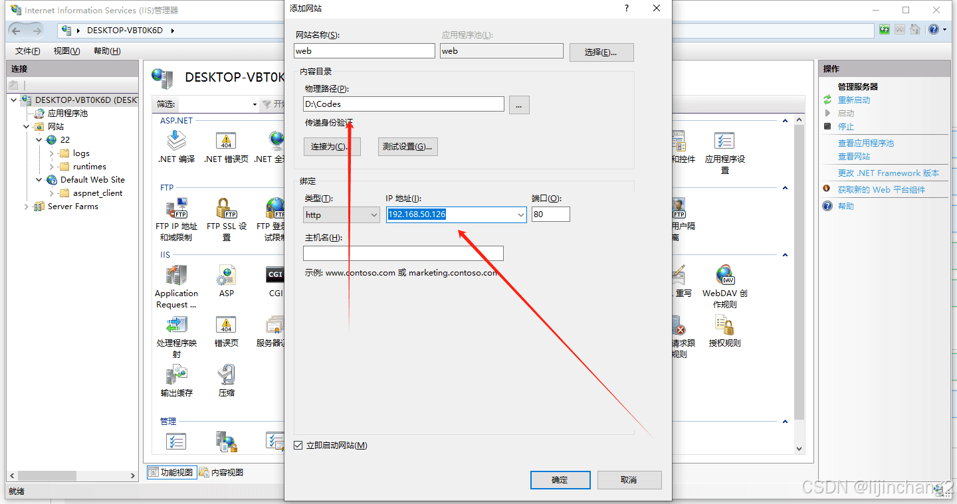Viewport: 957px width, 504px height.
Task: Click the forward navigation arrow
Action: pos(37,30)
